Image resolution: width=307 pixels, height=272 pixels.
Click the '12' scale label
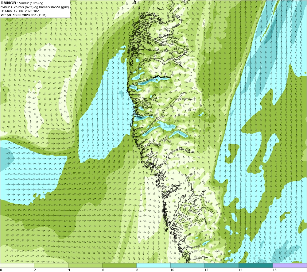206,270
